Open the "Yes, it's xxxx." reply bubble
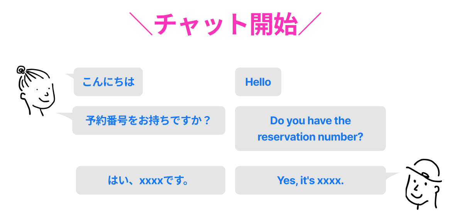455x222 pixels. 310,180
